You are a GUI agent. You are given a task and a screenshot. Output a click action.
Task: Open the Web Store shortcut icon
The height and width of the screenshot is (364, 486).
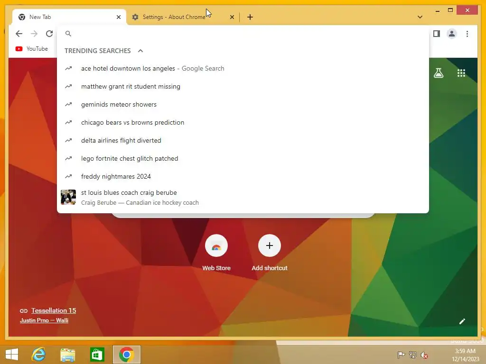(x=216, y=246)
